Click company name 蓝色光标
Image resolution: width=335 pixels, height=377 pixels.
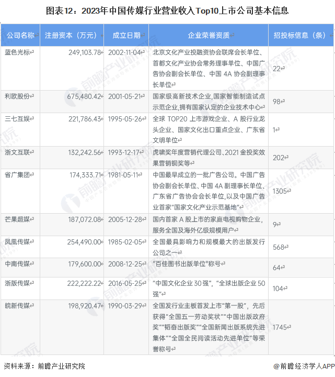point(17,52)
